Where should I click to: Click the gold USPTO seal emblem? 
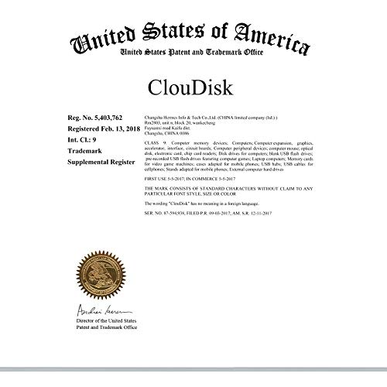coord(101,276)
